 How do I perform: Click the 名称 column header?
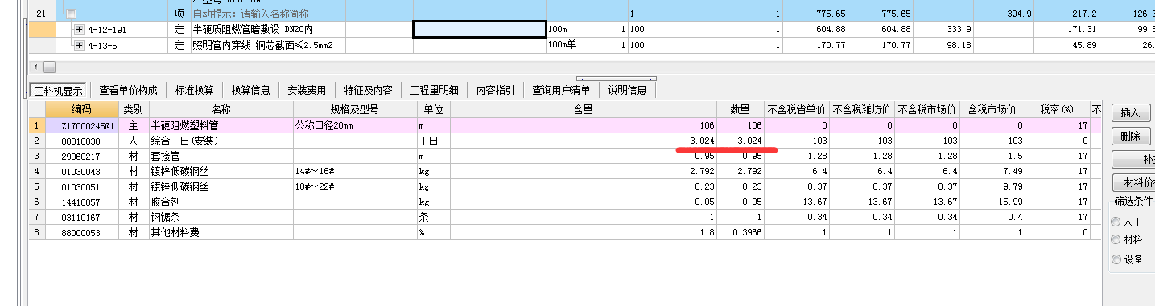pos(221,109)
